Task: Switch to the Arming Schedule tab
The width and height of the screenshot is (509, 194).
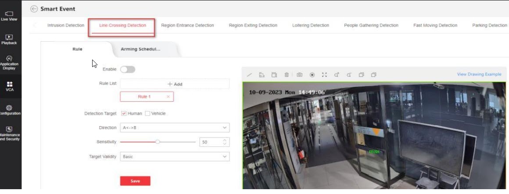Action: [x=140, y=49]
